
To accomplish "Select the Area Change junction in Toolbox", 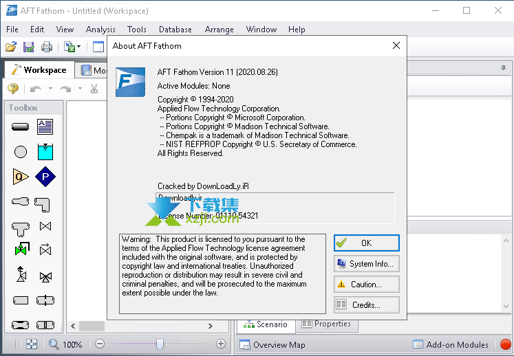I will (21, 202).
